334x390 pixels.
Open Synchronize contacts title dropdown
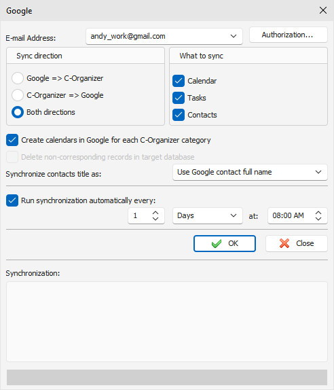[250, 172]
